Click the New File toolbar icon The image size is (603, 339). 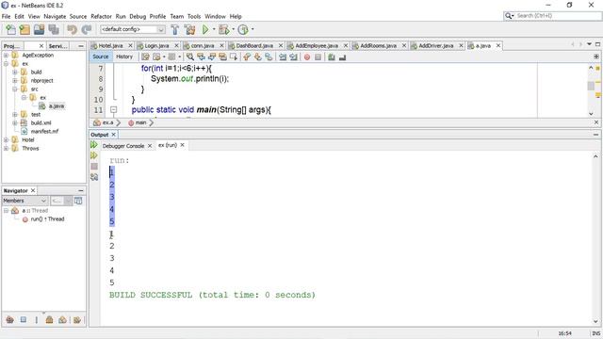[10, 29]
